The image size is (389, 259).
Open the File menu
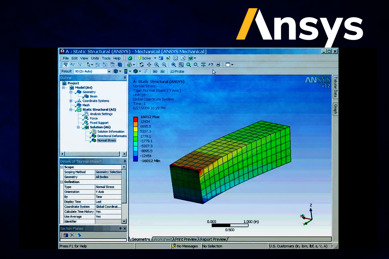[66, 58]
